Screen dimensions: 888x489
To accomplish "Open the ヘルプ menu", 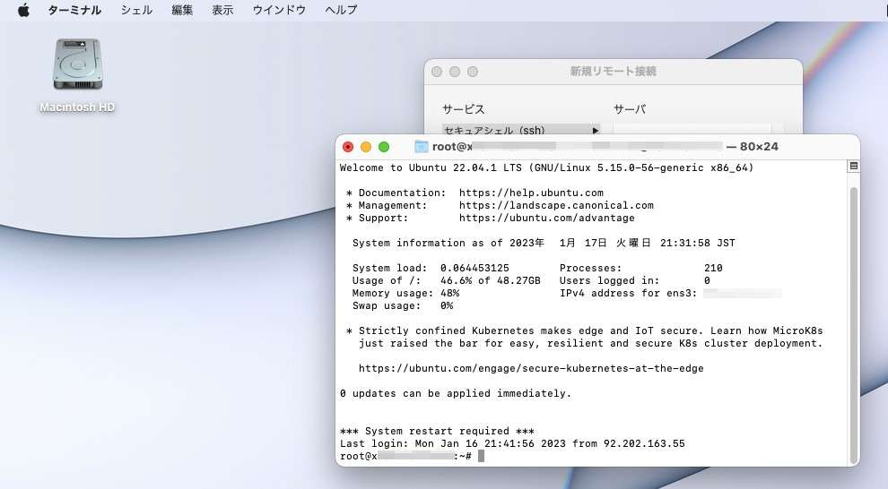I will (x=341, y=10).
